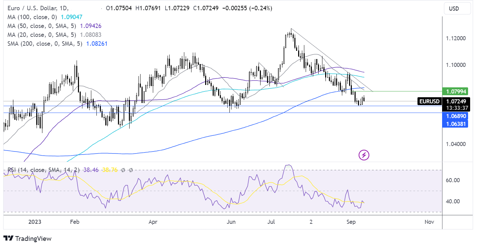
Task: Select the MA (50, close, 0, SMA, 5) legend
Action: [x=42, y=26]
